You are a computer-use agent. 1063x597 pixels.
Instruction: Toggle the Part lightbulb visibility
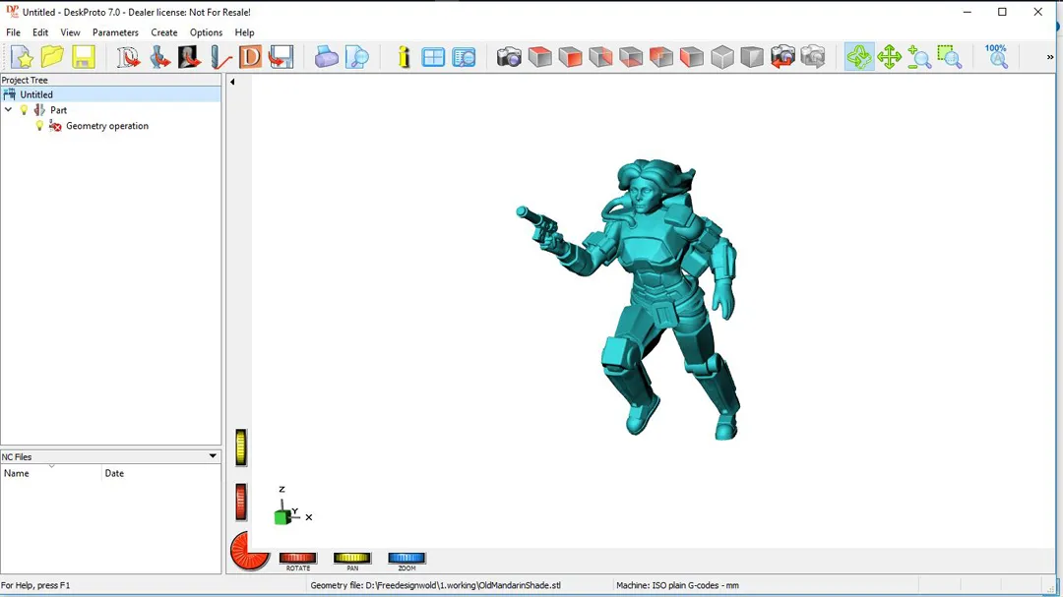click(25, 110)
